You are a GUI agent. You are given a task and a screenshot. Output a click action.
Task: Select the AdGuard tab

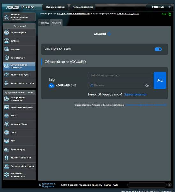(x=56, y=23)
